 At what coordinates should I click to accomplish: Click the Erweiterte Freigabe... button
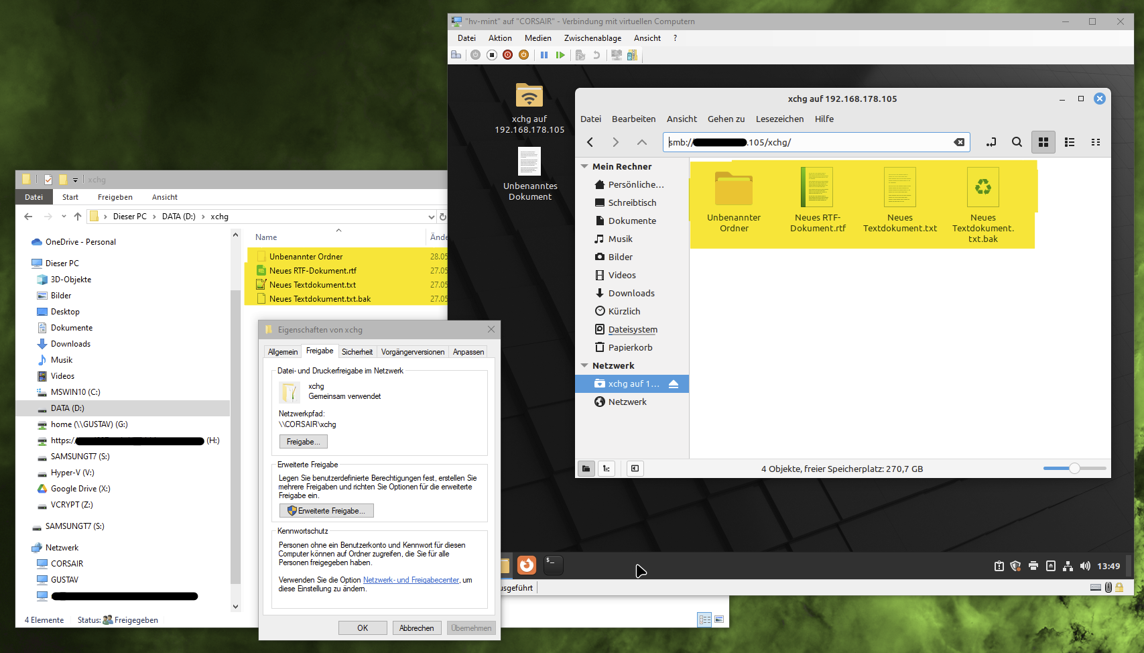coord(326,511)
